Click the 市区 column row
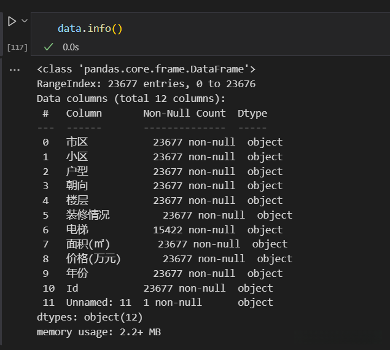Screen dimensions: 390x350 click(x=77, y=142)
